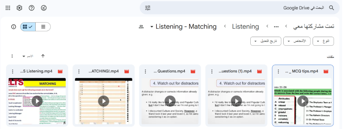Click the video file icon of MCQ tips.mp4
Image resolution: width=354 pixels, height=129 pixels.
coord(326,71)
